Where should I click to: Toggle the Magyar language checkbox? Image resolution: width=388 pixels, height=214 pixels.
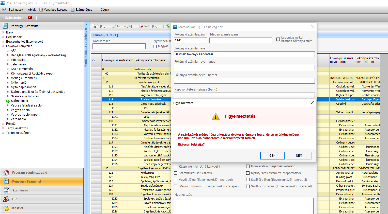point(155,46)
